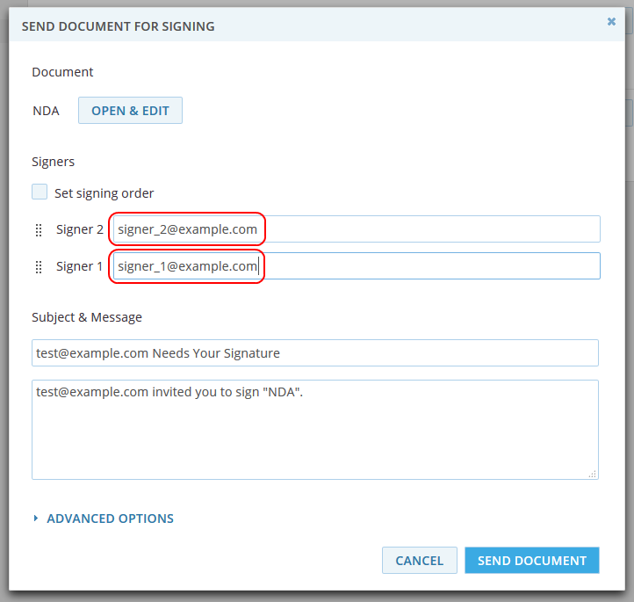Click the Signers heading
The width and height of the screenshot is (634, 602).
(x=54, y=162)
